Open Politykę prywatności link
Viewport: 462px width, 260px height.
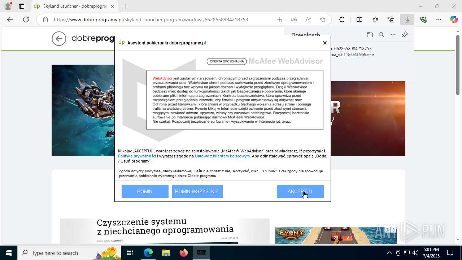point(137,156)
